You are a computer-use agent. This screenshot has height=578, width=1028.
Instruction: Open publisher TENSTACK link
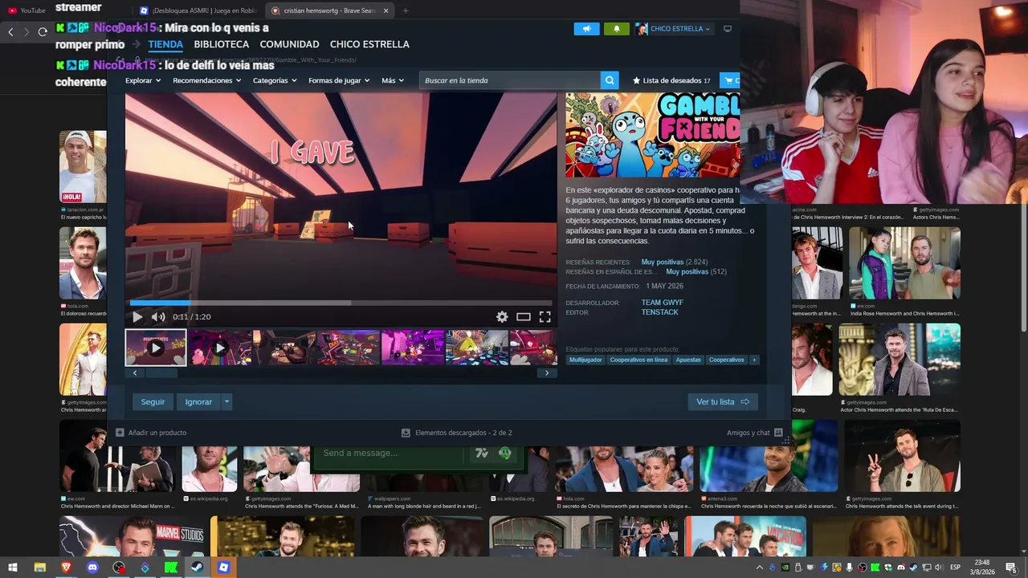coord(659,312)
